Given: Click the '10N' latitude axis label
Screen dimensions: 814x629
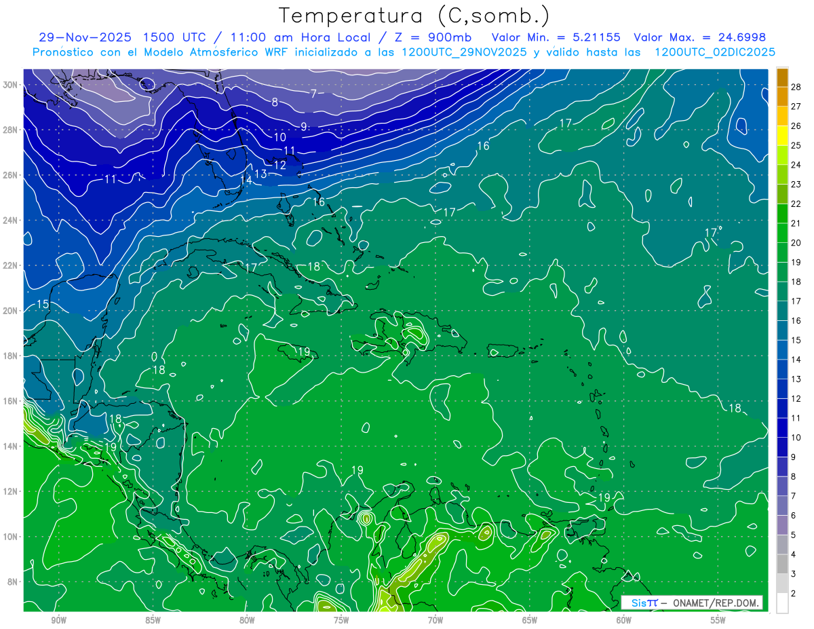Looking at the screenshot, I should pos(9,536).
